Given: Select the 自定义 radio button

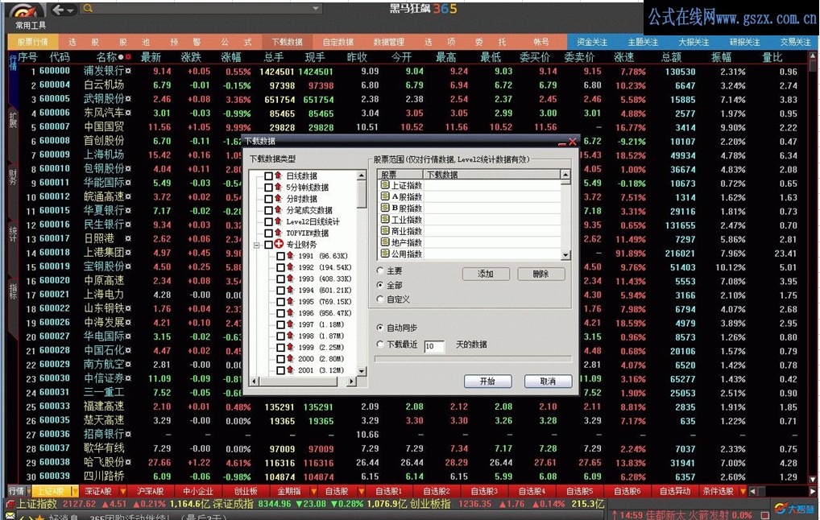Looking at the screenshot, I should tap(380, 299).
